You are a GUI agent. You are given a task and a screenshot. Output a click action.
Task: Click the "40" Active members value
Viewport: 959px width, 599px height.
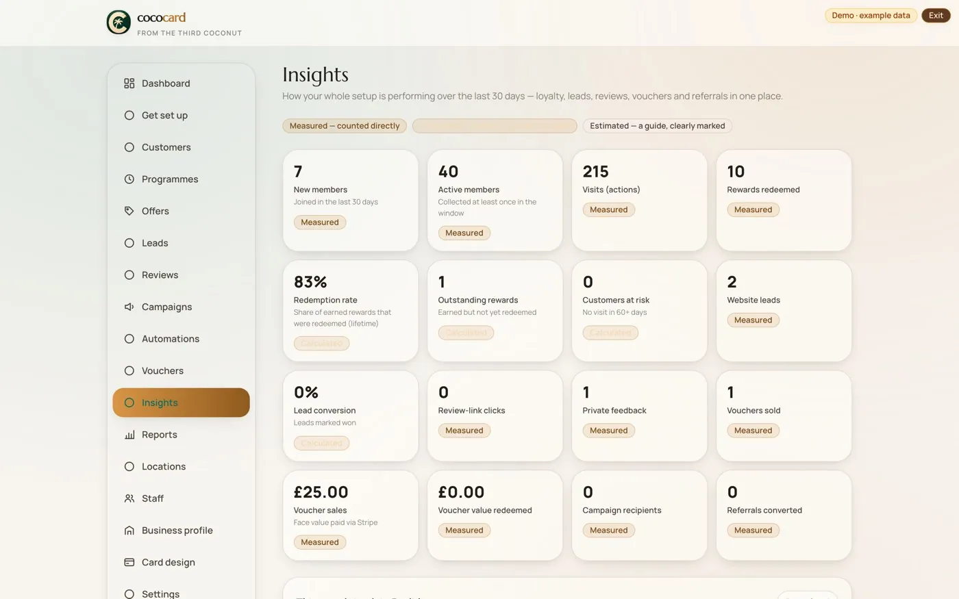448,172
